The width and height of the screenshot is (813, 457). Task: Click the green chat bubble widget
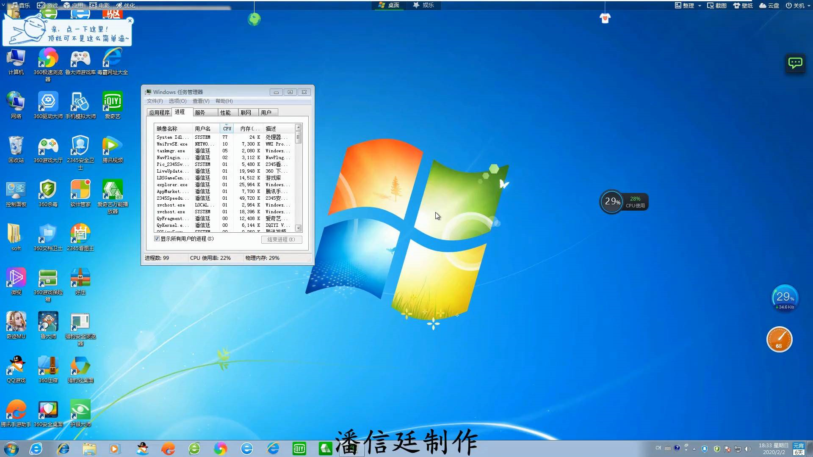pos(795,63)
